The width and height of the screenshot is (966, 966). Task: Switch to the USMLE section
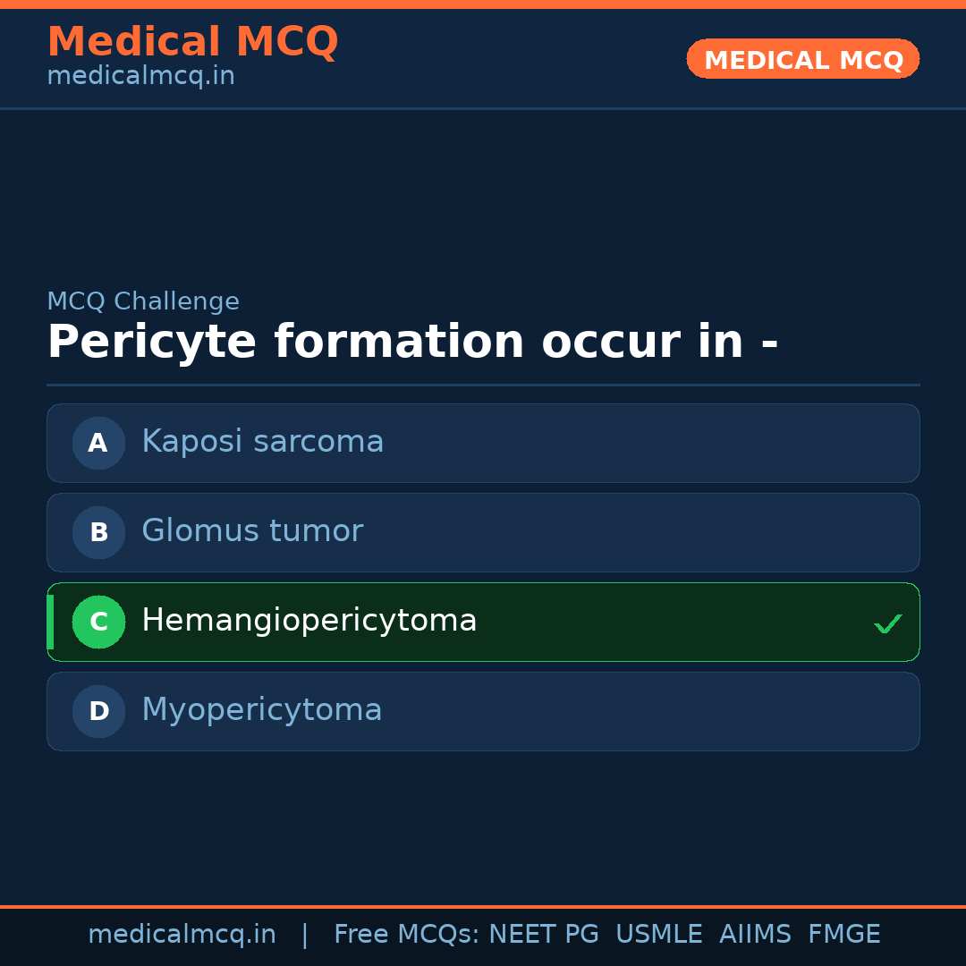pos(659,934)
